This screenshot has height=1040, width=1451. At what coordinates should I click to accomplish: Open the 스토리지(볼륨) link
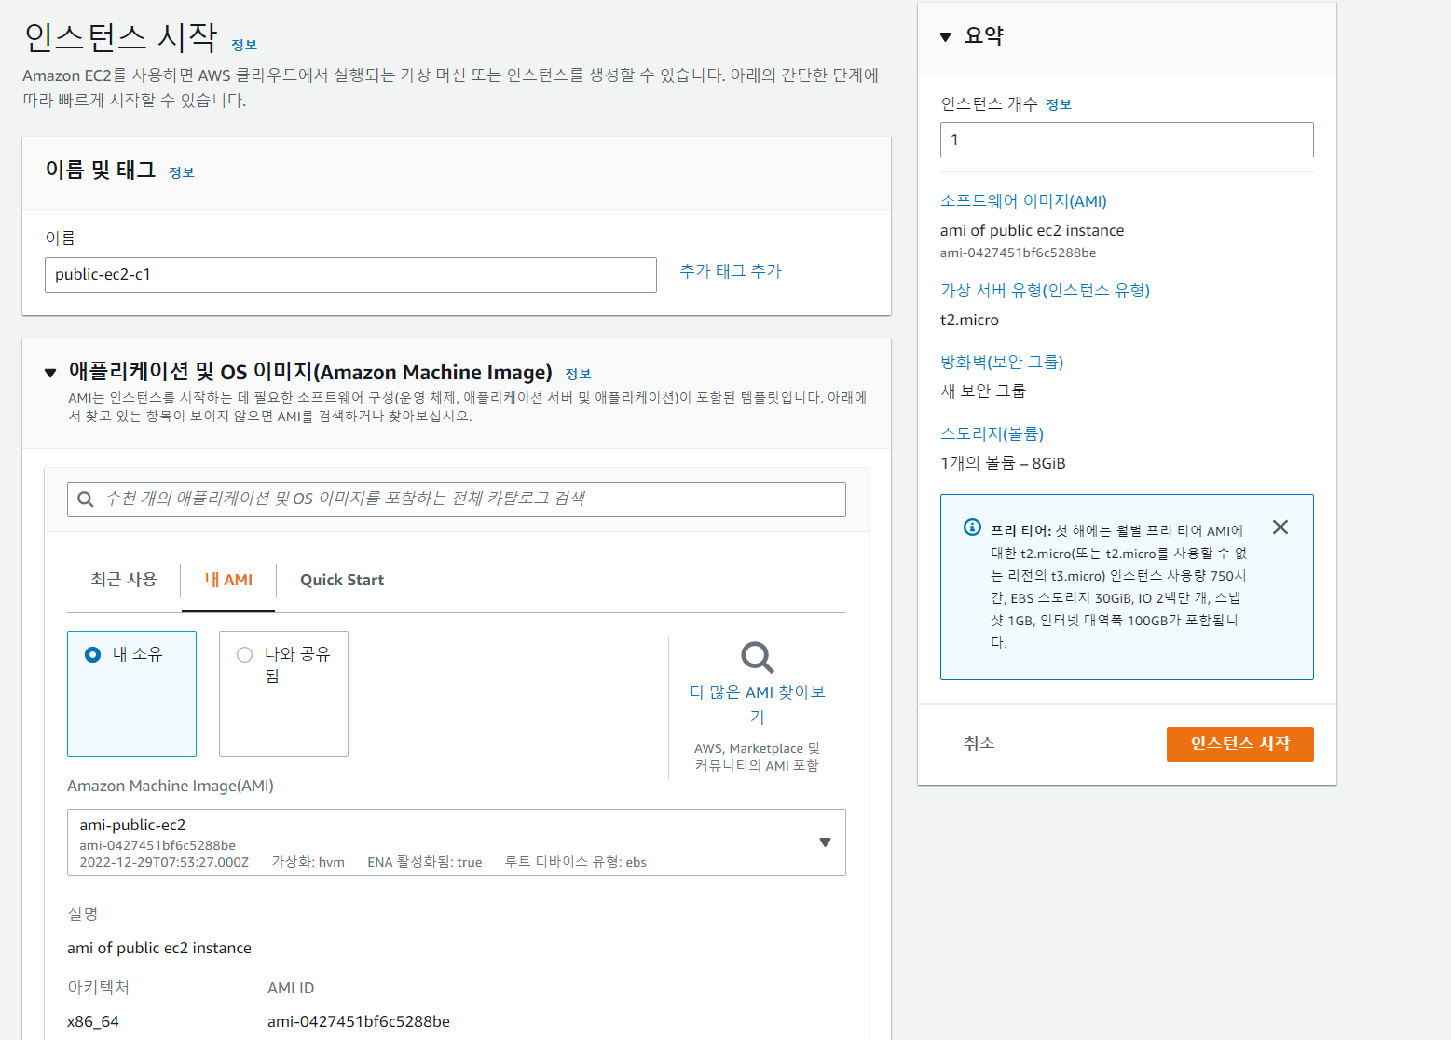click(992, 433)
